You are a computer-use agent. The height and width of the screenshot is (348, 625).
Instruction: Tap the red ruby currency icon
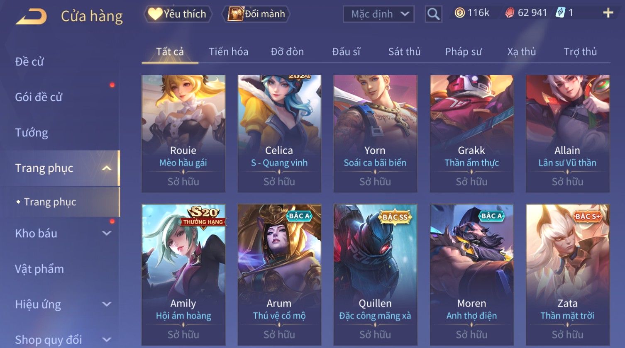point(510,13)
